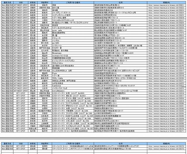The image size is (187, 154).
Task: Select the 土佐清水市 city cell
Action: tap(45, 66)
